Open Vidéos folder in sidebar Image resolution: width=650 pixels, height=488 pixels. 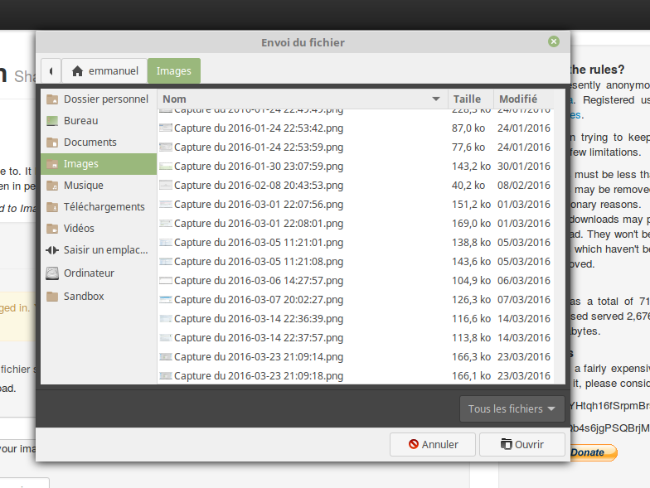pos(99,229)
